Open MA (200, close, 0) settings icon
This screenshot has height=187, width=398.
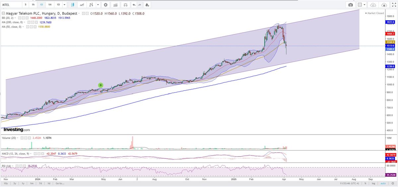coord(33,22)
